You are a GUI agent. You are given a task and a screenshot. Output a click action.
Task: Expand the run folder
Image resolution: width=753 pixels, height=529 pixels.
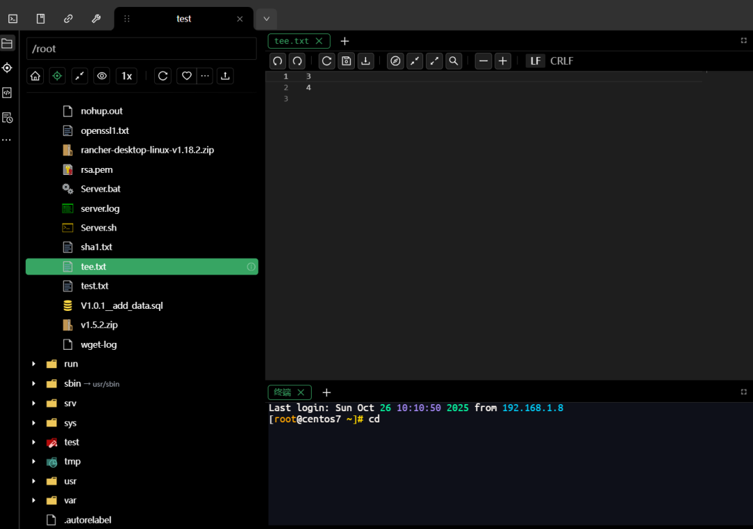click(x=33, y=364)
